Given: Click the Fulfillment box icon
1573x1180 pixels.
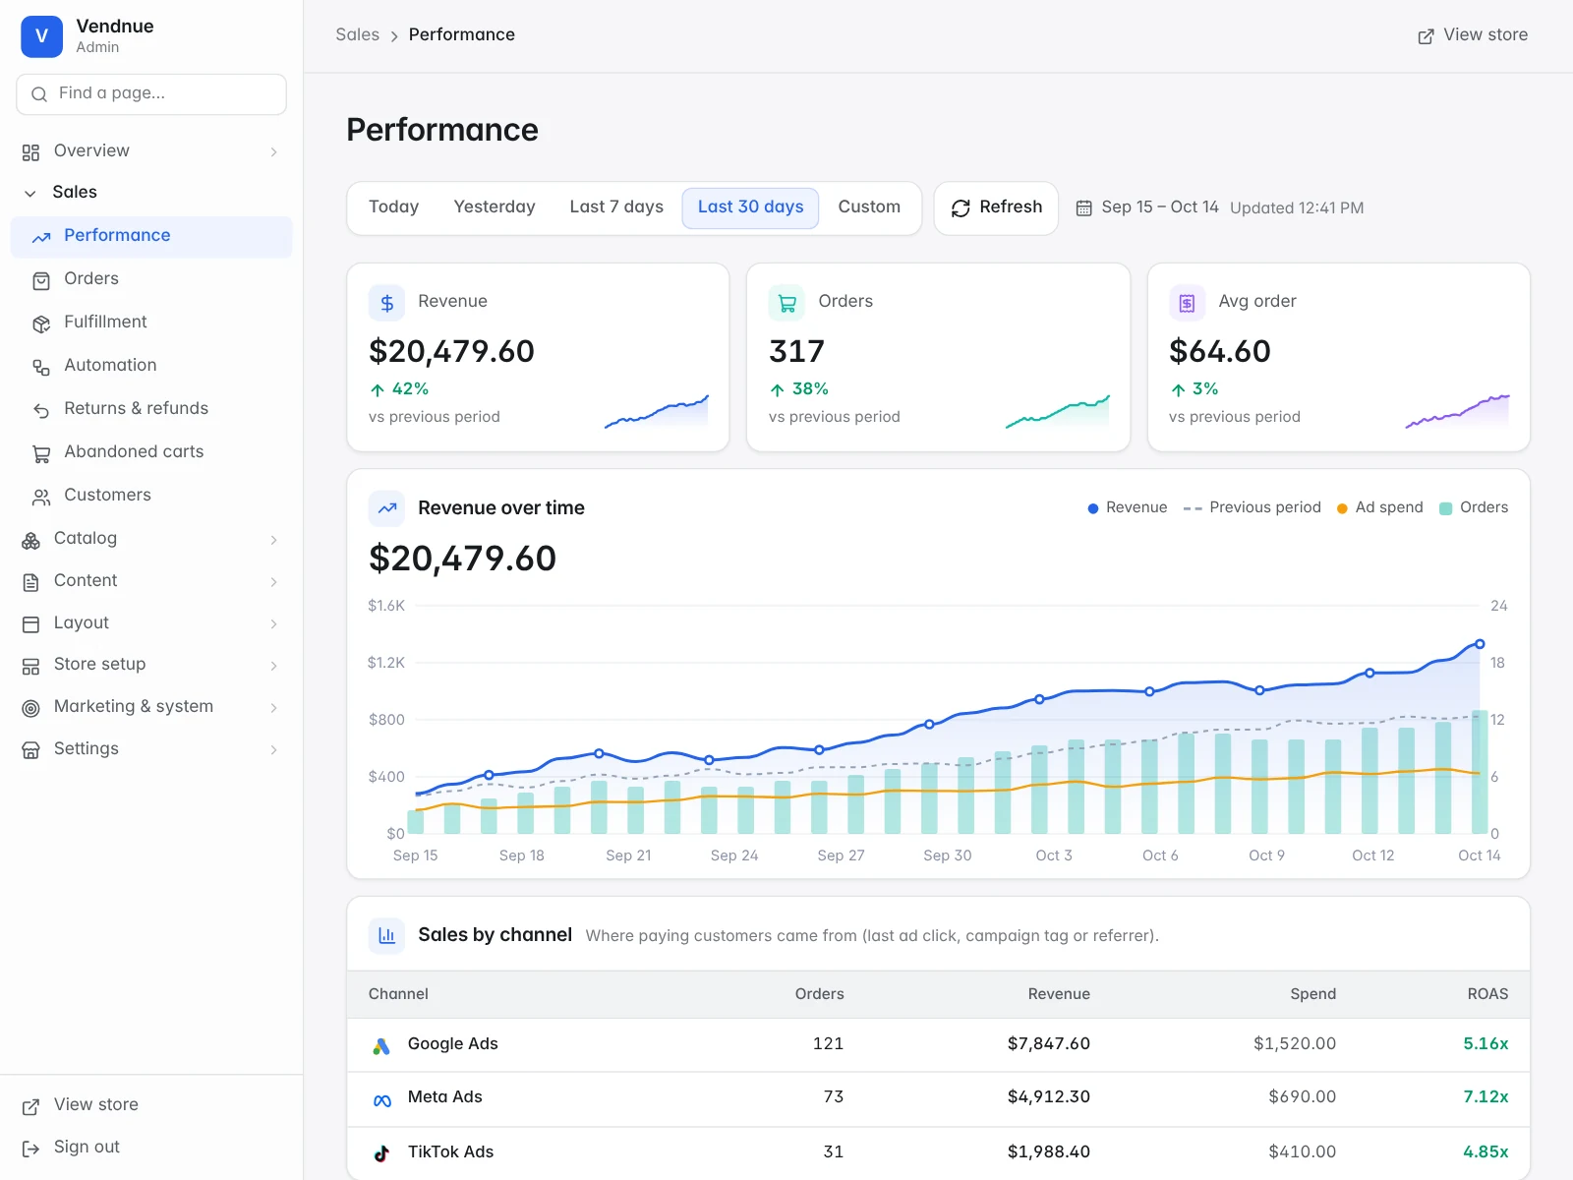Looking at the screenshot, I should point(41,324).
